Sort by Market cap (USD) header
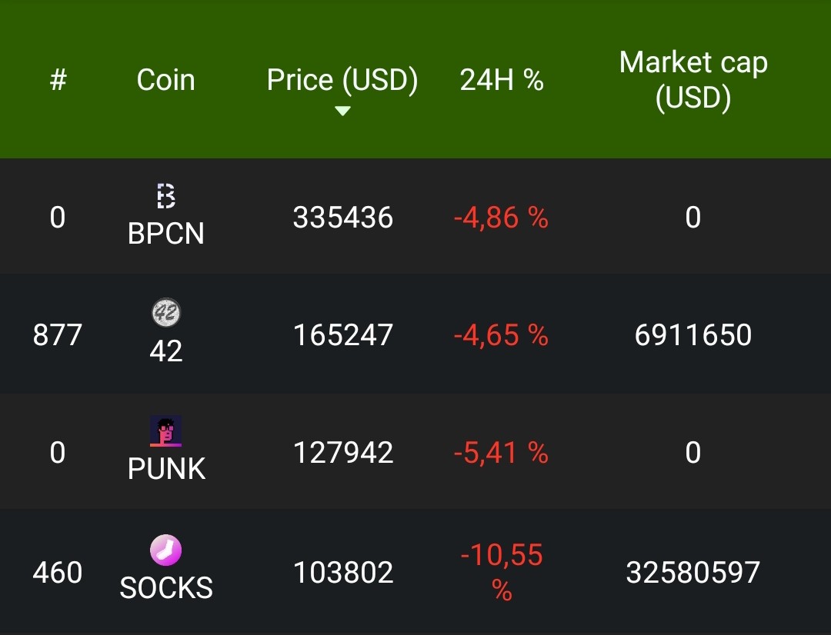Screen dimensions: 831x635 click(x=693, y=80)
